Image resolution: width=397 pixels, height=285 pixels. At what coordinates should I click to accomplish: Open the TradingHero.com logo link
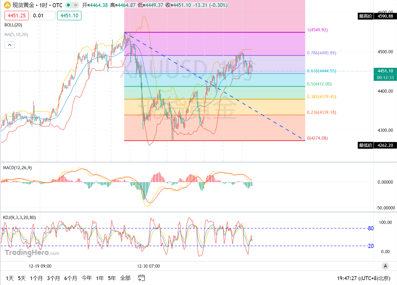tap(32, 253)
